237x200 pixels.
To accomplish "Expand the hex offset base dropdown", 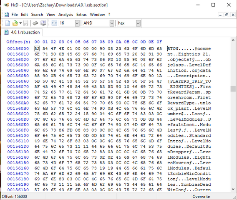I will pos(138,23).
